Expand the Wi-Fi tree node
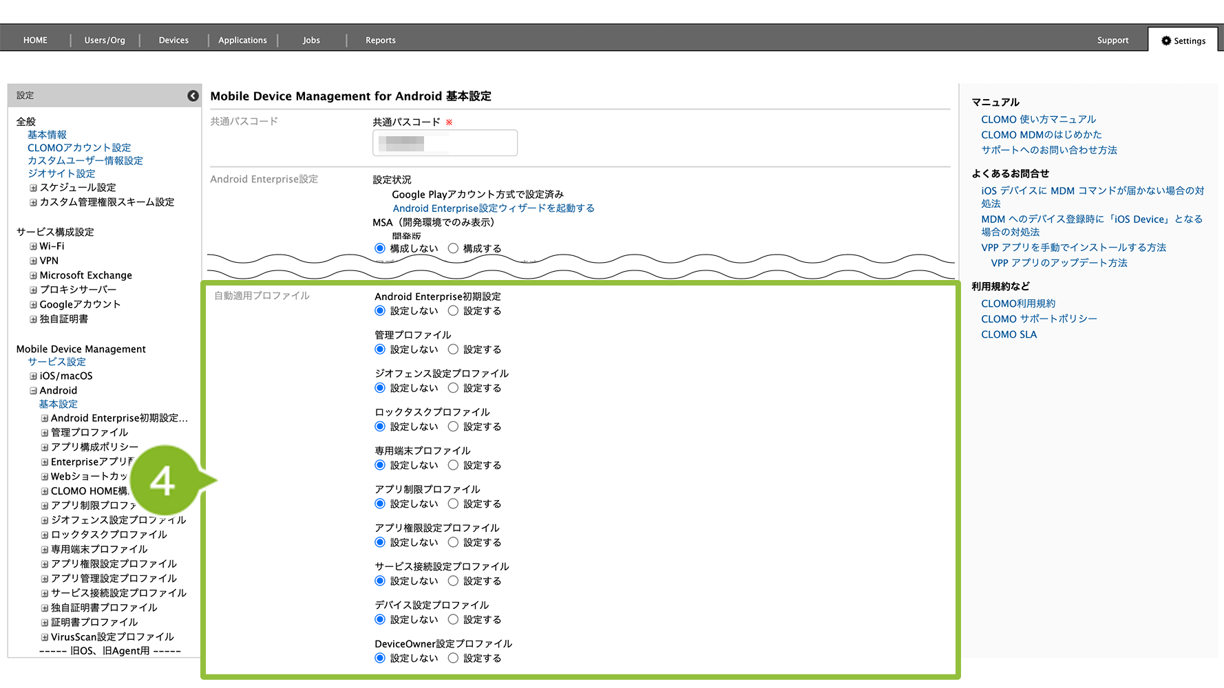Viewport: 1224px width, 688px height. 33,246
